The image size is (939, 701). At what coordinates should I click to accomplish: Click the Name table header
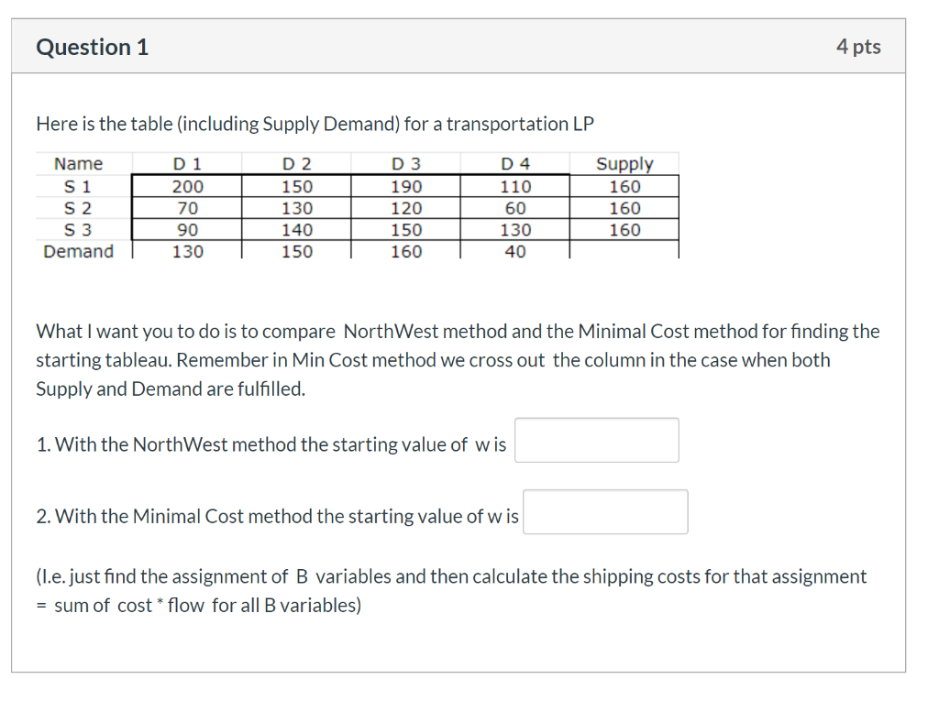click(x=78, y=163)
